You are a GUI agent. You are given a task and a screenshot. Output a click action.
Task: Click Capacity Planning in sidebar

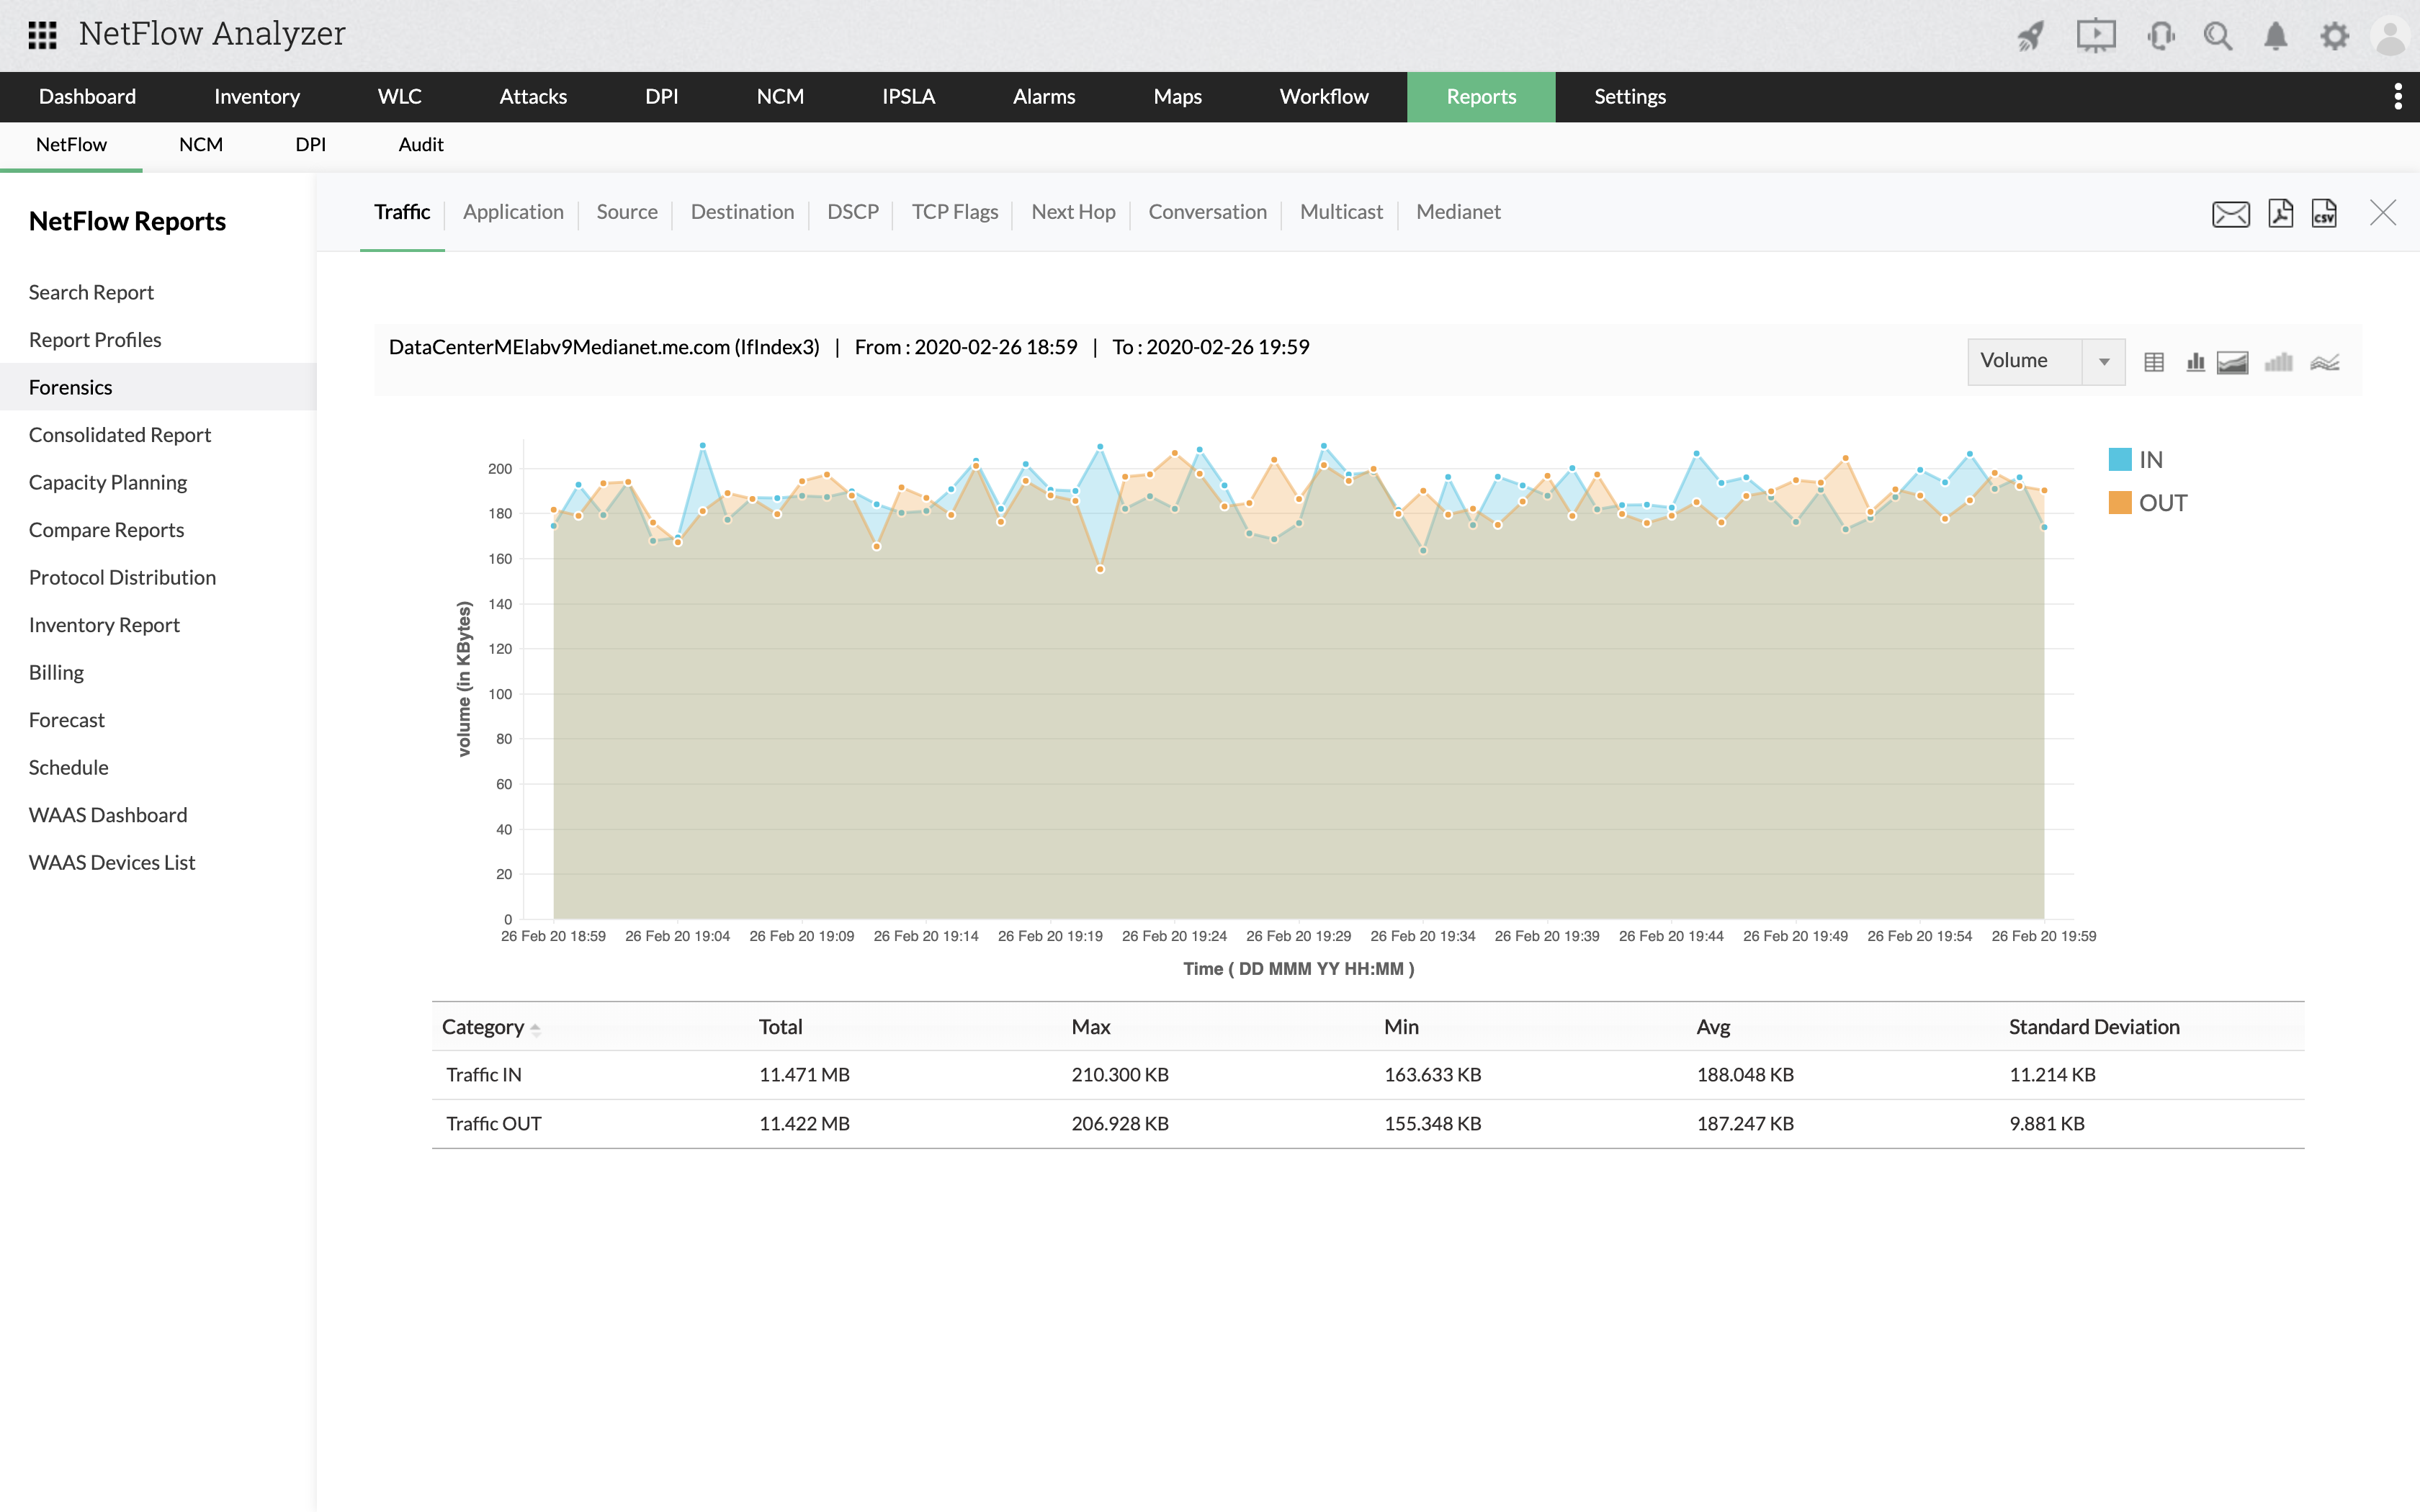tap(108, 481)
